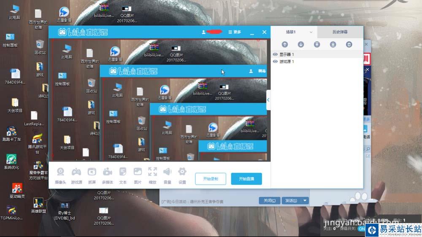Screen dimensions: 422x237
Task: Select TGPMiniLo... desktop icon
Action: click(x=11, y=212)
